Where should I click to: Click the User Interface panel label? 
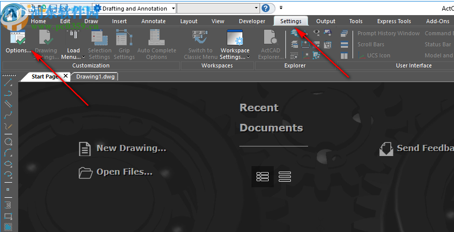(414, 65)
